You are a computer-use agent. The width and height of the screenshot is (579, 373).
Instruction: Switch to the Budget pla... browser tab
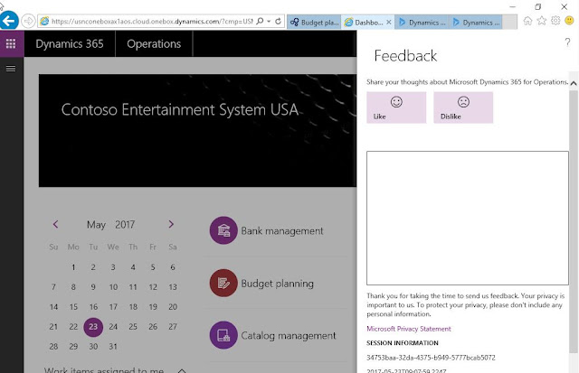(314, 22)
